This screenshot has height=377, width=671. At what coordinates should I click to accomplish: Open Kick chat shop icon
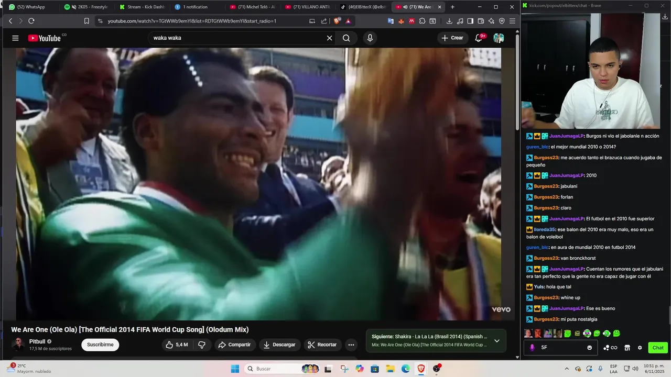(x=627, y=348)
